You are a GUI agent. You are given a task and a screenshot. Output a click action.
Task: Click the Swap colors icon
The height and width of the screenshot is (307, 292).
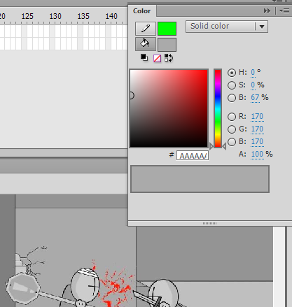click(169, 58)
